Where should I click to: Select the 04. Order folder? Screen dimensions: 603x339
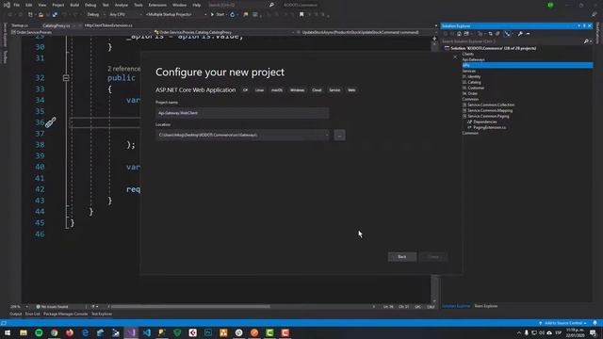pos(469,93)
